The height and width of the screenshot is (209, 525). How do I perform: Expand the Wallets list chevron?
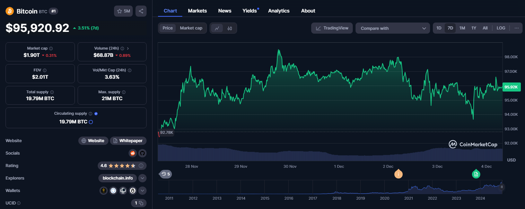point(142,191)
